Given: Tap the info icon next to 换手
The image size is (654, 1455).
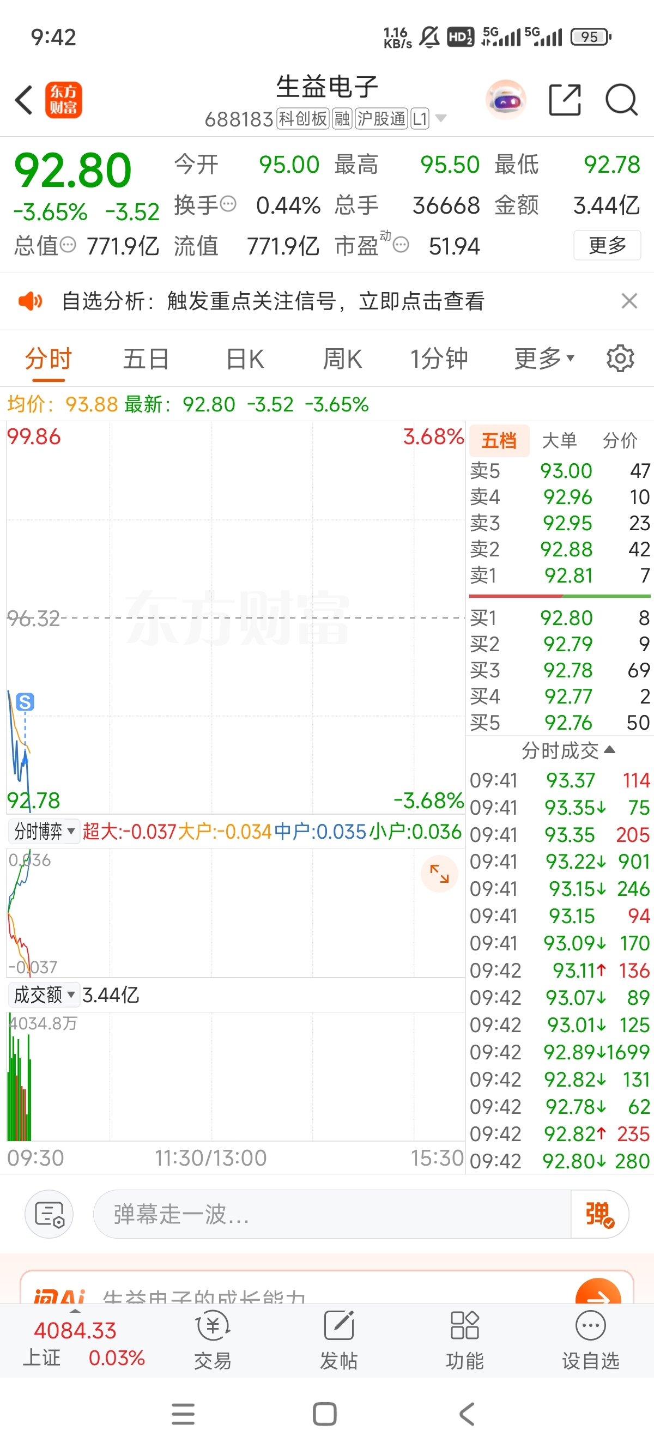Looking at the screenshot, I should click(x=228, y=203).
